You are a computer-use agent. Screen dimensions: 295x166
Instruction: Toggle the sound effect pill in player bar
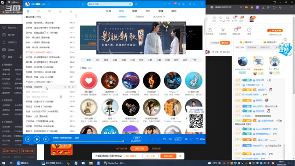tap(178, 139)
